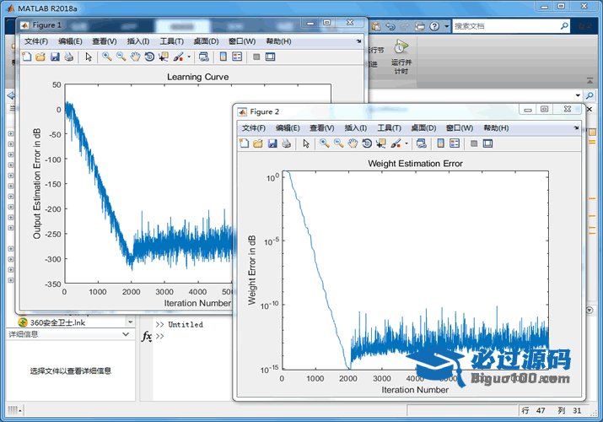The width and height of the screenshot is (603, 422).
Task: Select Edit Plot arrow in Figure 1
Action: tap(89, 57)
